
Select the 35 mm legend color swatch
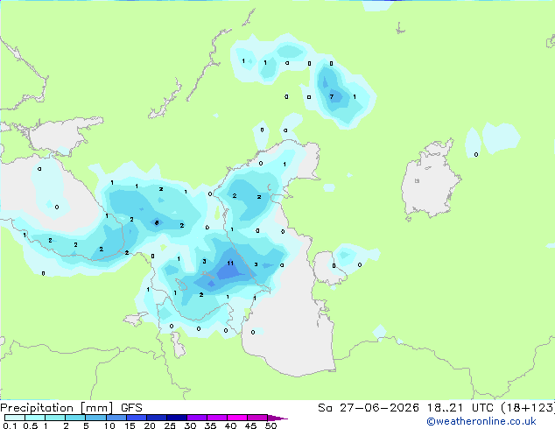click(x=216, y=418)
